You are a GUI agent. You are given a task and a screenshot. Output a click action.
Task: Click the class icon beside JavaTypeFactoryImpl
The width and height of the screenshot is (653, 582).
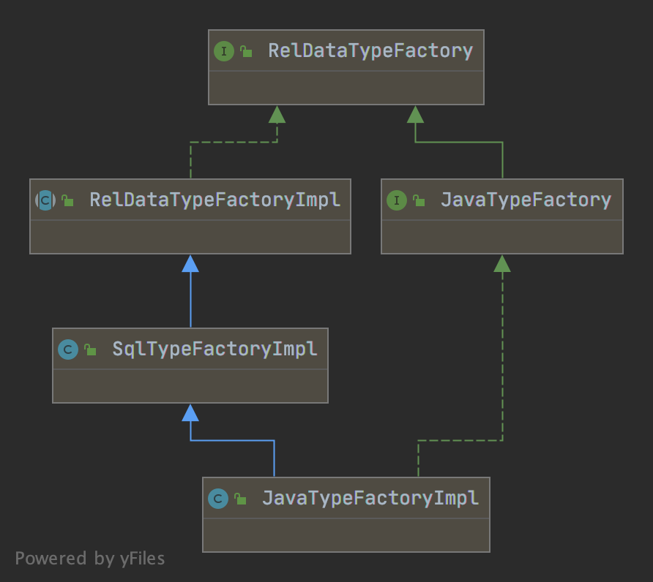tap(218, 499)
